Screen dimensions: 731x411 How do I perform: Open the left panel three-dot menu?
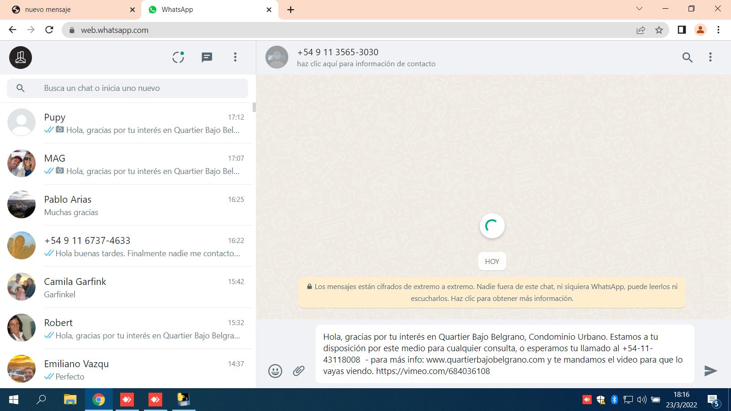(x=235, y=57)
